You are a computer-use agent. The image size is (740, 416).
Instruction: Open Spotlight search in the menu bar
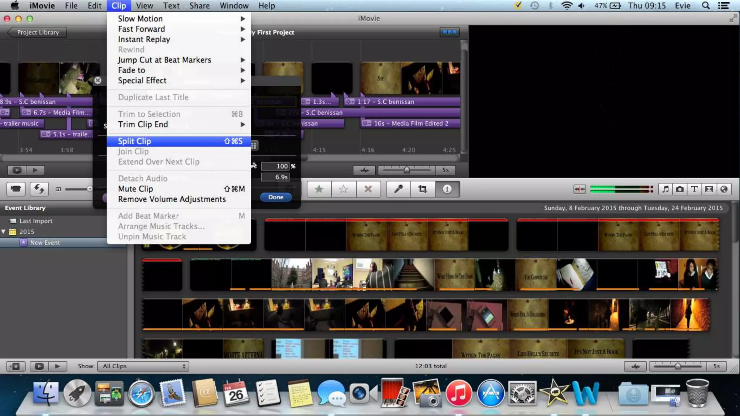(x=705, y=6)
